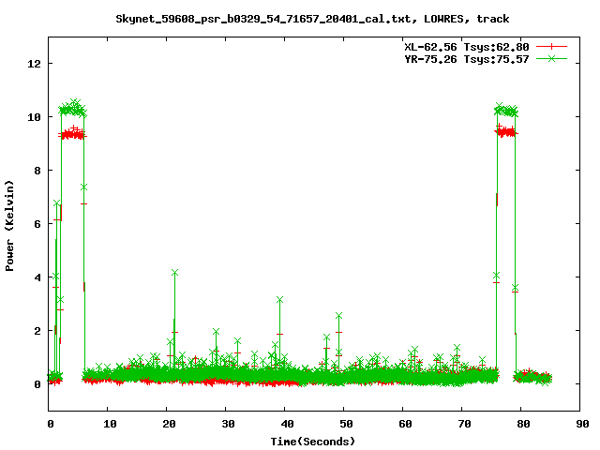Click x-axis tick label 30

click(x=228, y=424)
